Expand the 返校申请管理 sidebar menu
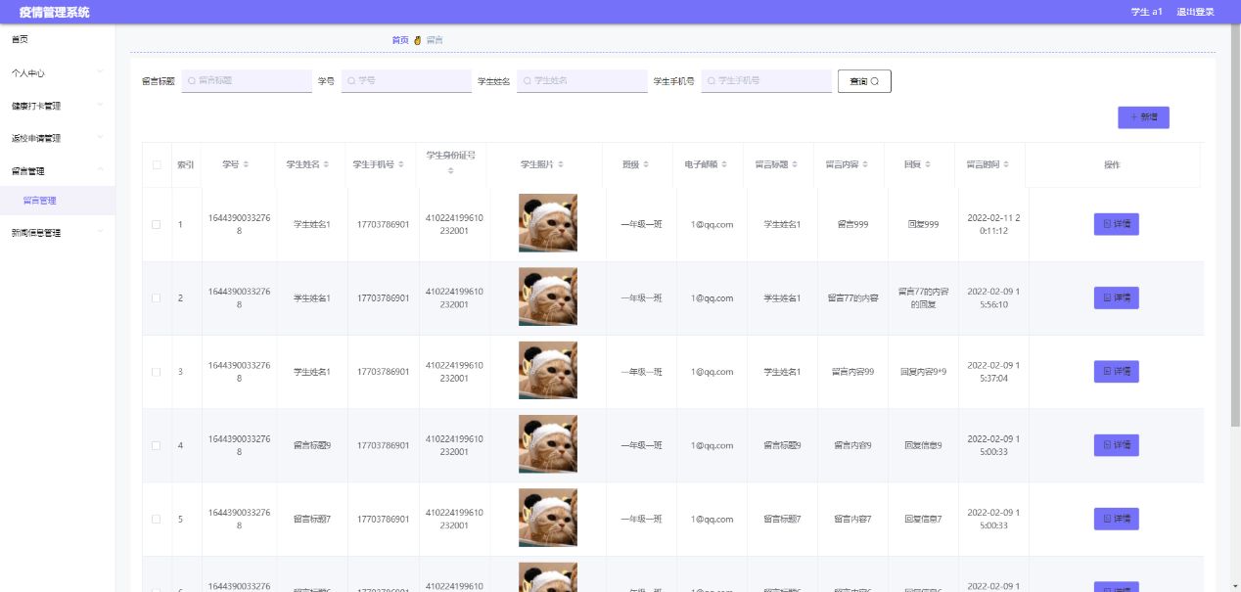 (x=57, y=138)
